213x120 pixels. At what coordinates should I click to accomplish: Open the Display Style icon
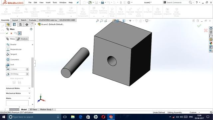coord(124,21)
